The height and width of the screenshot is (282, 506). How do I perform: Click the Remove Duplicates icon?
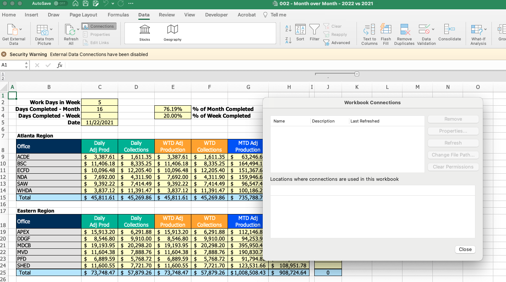pos(404,30)
